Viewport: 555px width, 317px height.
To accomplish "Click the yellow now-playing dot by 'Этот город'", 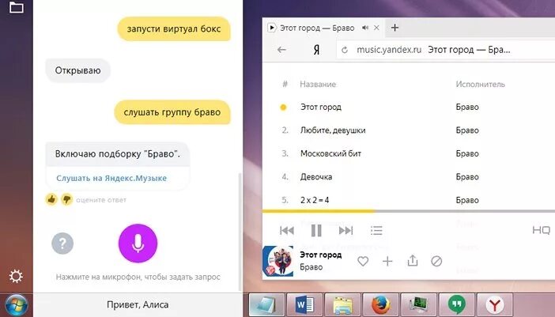I will pos(283,108).
